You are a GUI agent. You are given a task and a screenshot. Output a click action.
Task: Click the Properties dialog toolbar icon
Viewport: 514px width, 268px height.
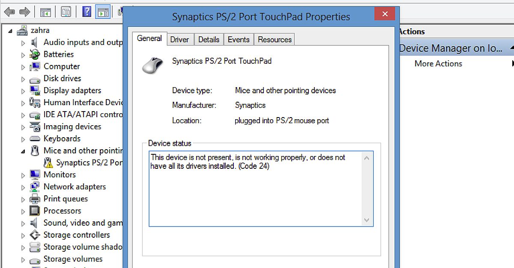[66, 12]
